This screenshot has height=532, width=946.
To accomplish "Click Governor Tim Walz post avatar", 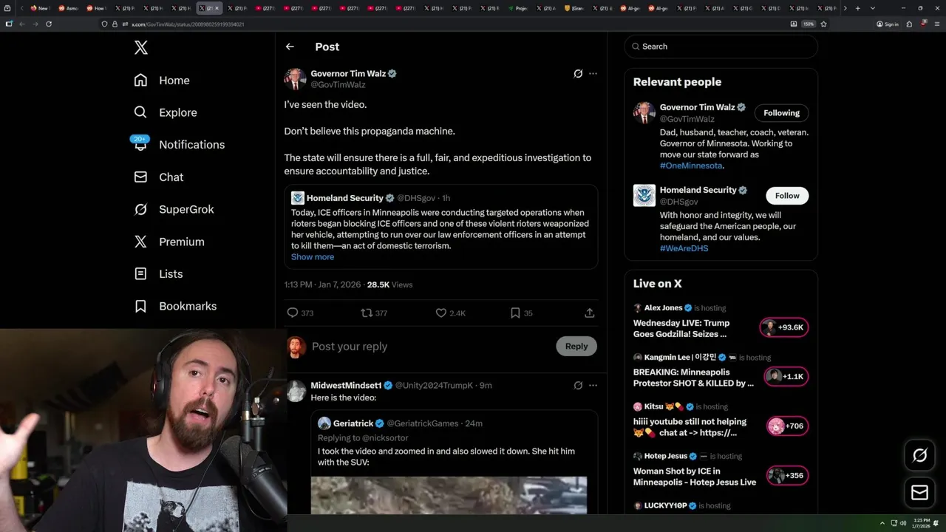I will point(295,79).
